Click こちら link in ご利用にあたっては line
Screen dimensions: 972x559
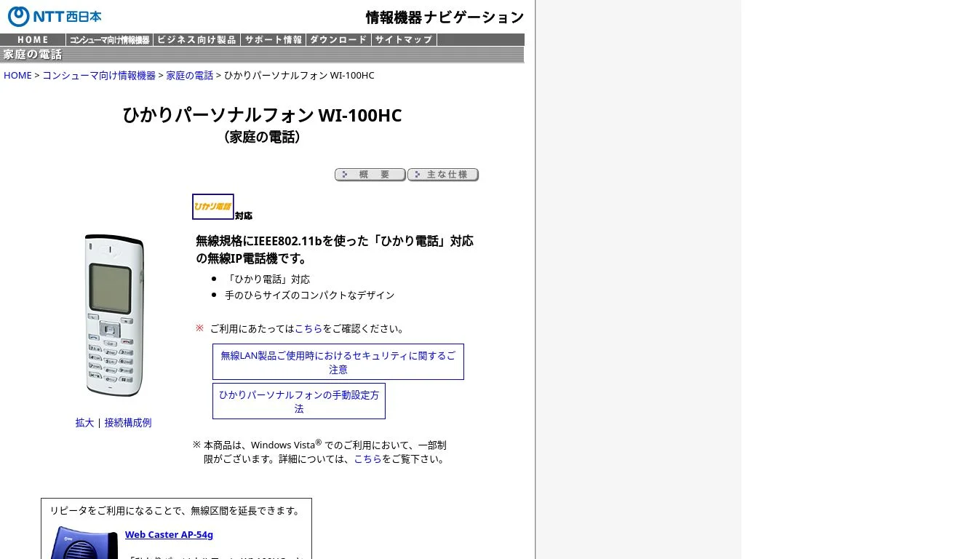pyautogui.click(x=308, y=329)
